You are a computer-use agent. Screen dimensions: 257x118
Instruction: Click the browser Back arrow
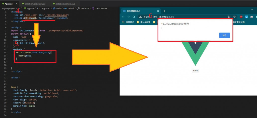tap(123, 17)
